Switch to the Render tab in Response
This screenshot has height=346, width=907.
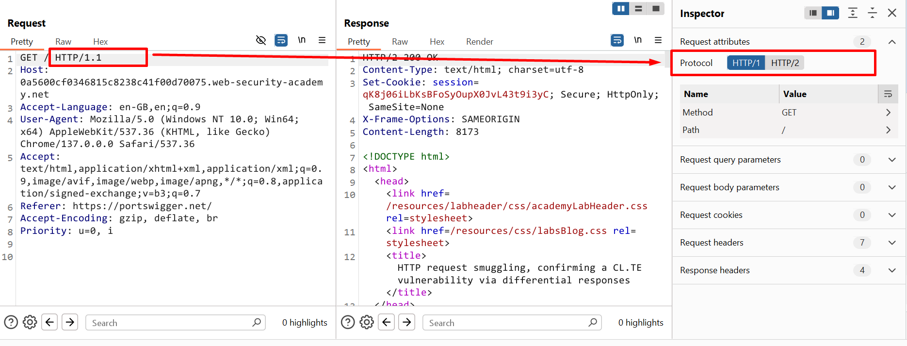(479, 42)
